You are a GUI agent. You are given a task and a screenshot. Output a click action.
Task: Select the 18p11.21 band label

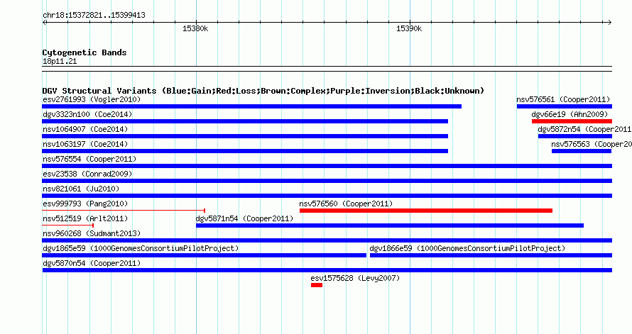(x=60, y=61)
